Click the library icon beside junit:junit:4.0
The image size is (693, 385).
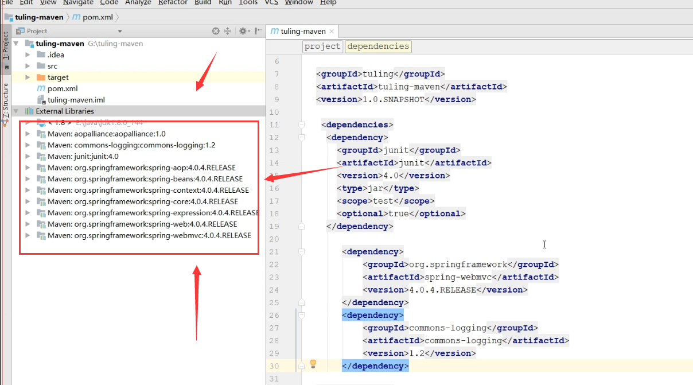pos(41,156)
